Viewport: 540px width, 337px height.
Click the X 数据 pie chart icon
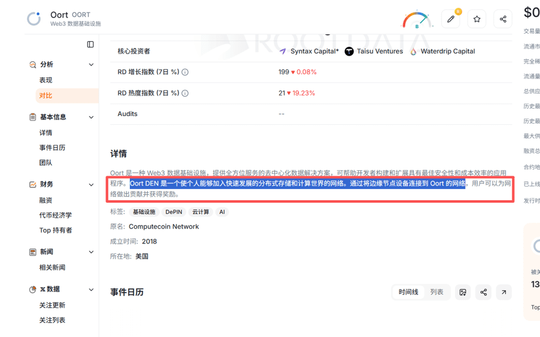coord(32,290)
